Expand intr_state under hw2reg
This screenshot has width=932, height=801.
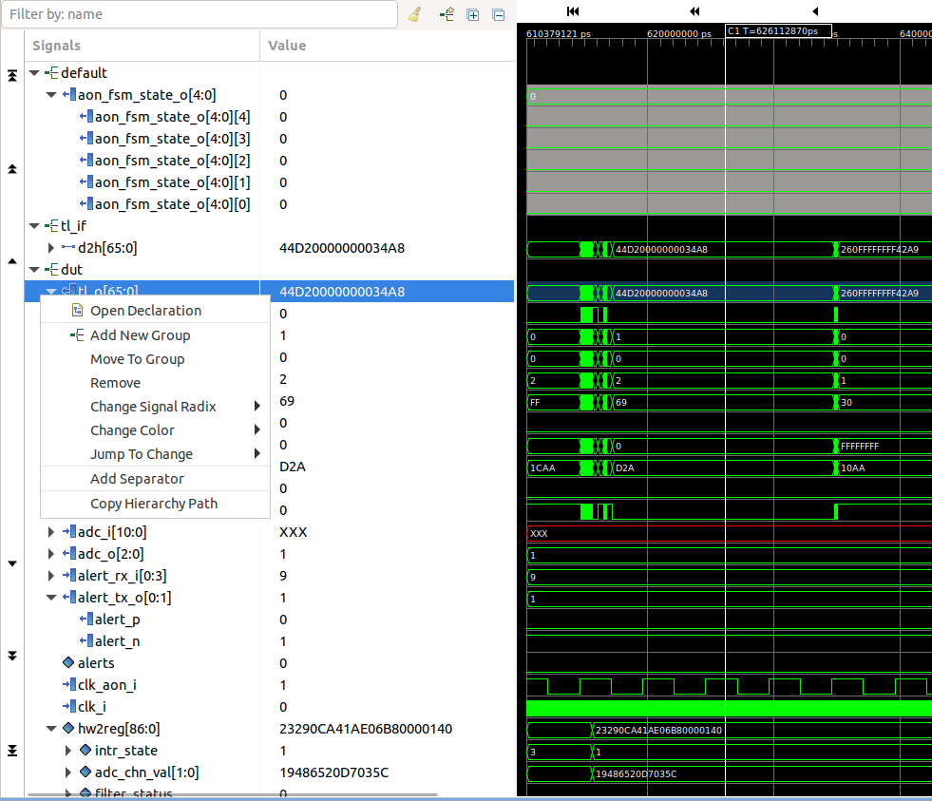coord(67,750)
